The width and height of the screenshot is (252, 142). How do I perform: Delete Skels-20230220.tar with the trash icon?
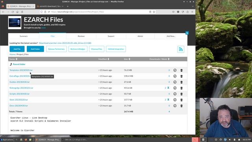coord(182,100)
